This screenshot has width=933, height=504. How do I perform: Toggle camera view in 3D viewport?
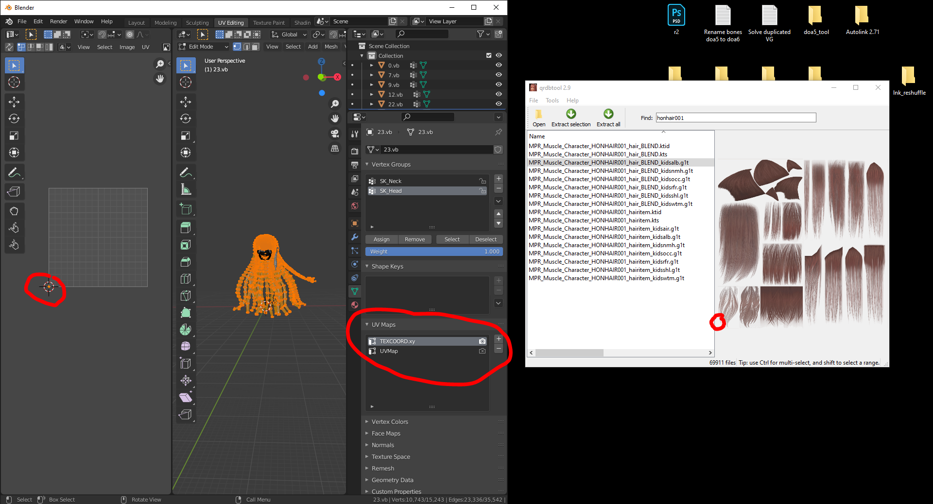tap(335, 134)
